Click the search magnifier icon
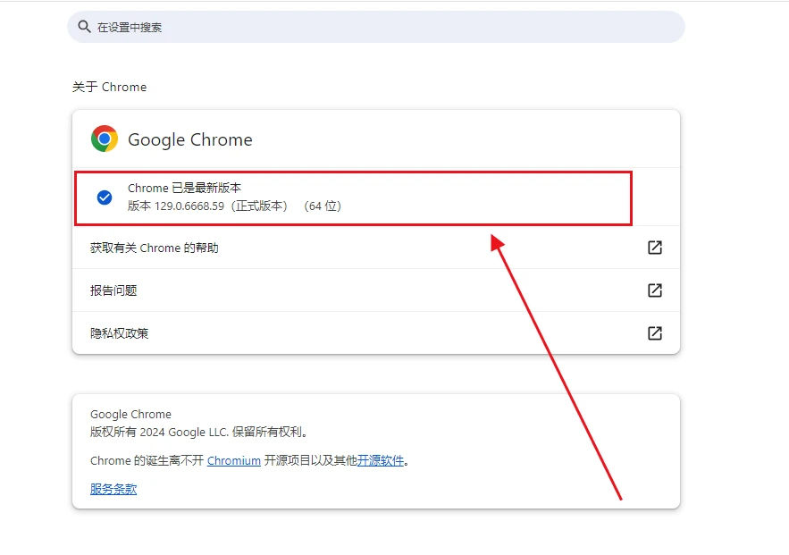The width and height of the screenshot is (789, 555). click(x=85, y=27)
